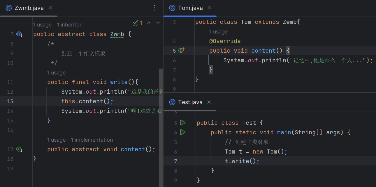The image size is (376, 187).
Task: Click the '1 usage' hint in Tom.java
Action: point(218,32)
